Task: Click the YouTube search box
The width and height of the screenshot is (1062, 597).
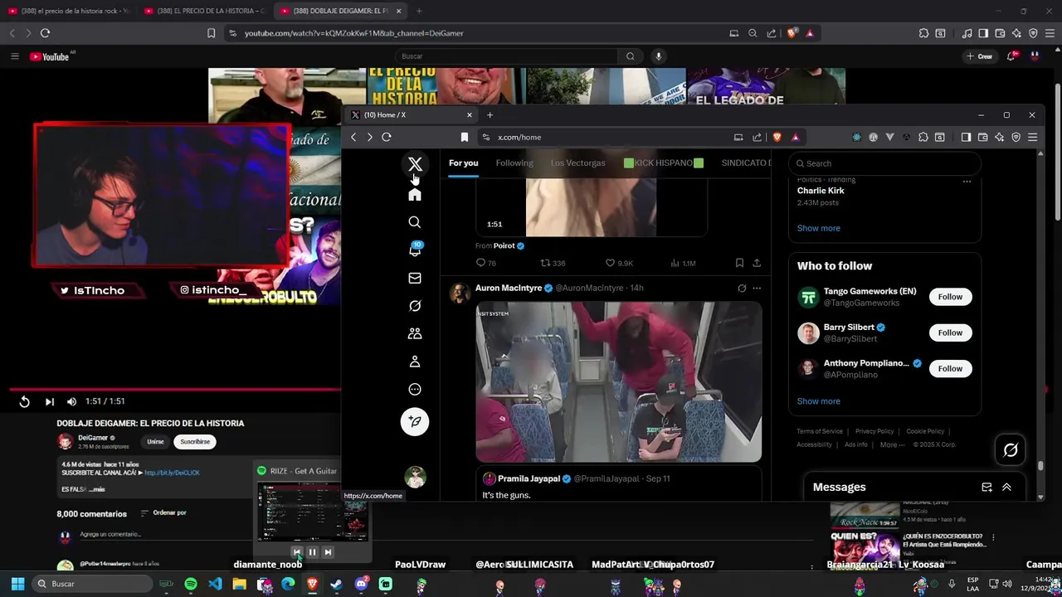Action: (506, 56)
